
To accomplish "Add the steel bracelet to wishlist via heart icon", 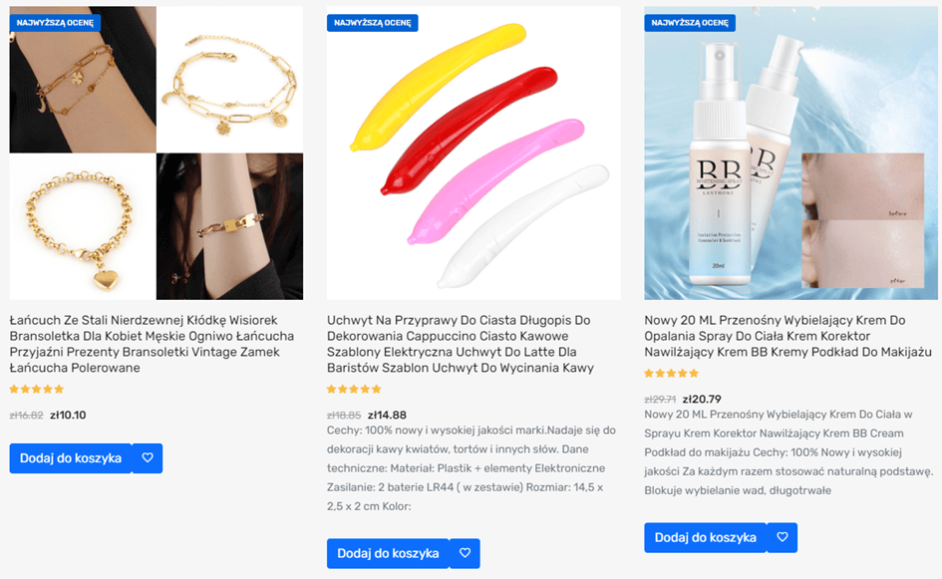I will (148, 458).
